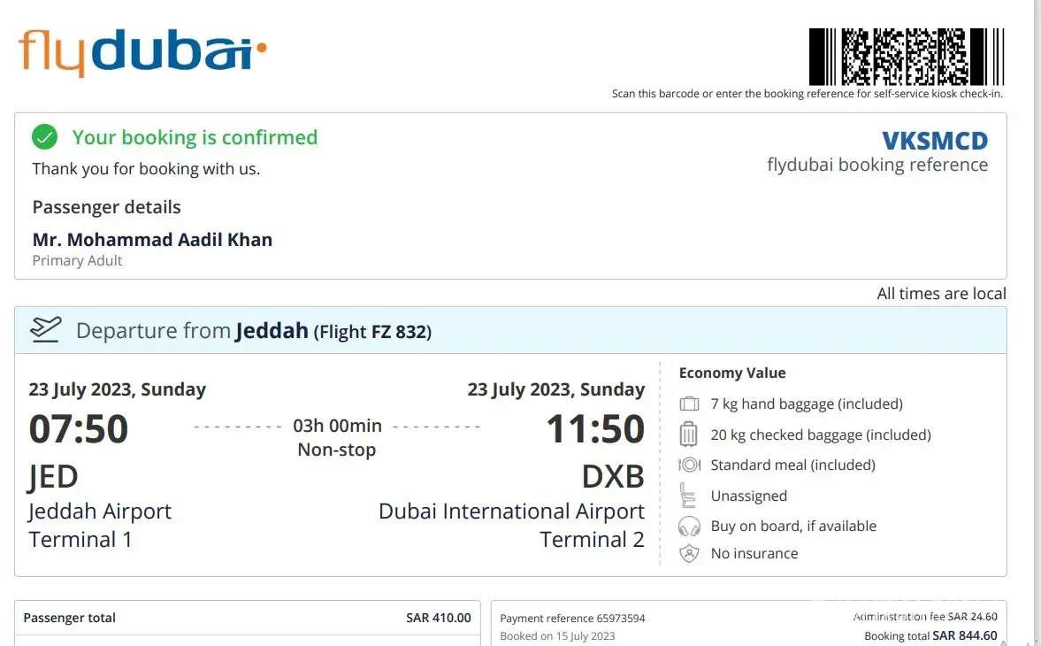Viewport: 1041px width, 646px height.
Task: Click the hand baggage icon
Action: point(689,404)
